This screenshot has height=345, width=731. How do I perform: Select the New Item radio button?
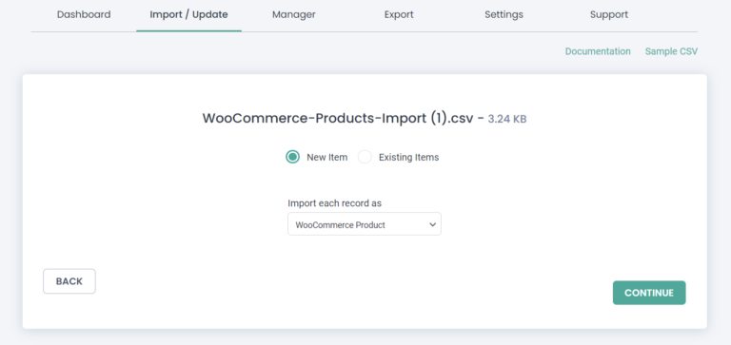tap(292, 158)
